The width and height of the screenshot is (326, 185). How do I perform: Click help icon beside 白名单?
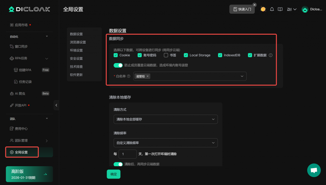click(129, 76)
